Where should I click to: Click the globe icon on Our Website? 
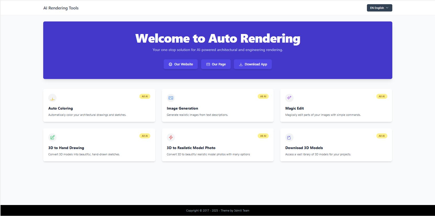point(170,64)
